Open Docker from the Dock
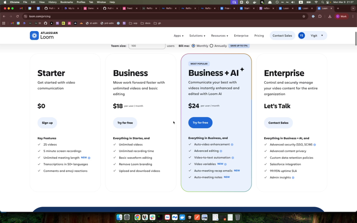 pos(182,217)
